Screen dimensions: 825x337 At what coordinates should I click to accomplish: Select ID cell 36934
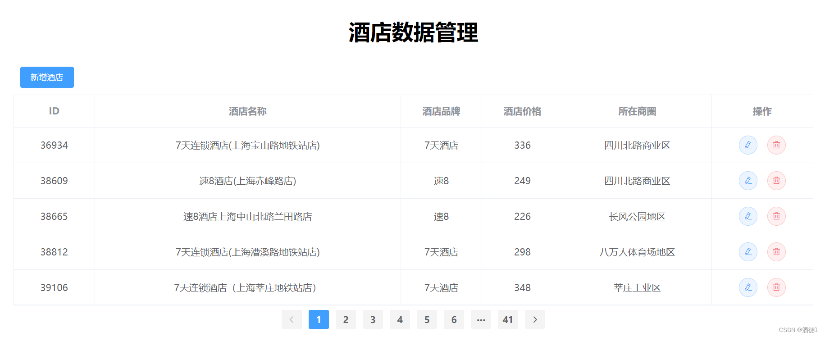(54, 145)
